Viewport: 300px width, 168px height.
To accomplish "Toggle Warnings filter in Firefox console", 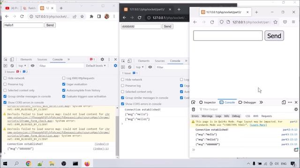I will [x=207, y=116].
